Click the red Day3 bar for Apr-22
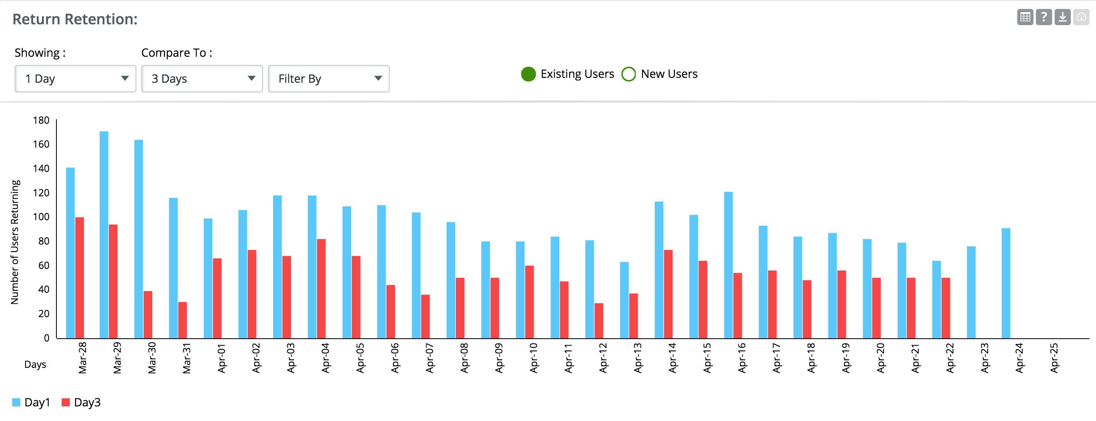Image resolution: width=1096 pixels, height=421 pixels. [x=946, y=308]
